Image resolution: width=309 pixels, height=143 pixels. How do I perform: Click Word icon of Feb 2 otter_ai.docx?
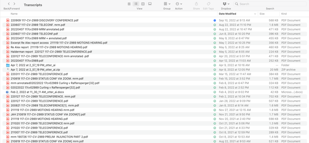[8, 92]
